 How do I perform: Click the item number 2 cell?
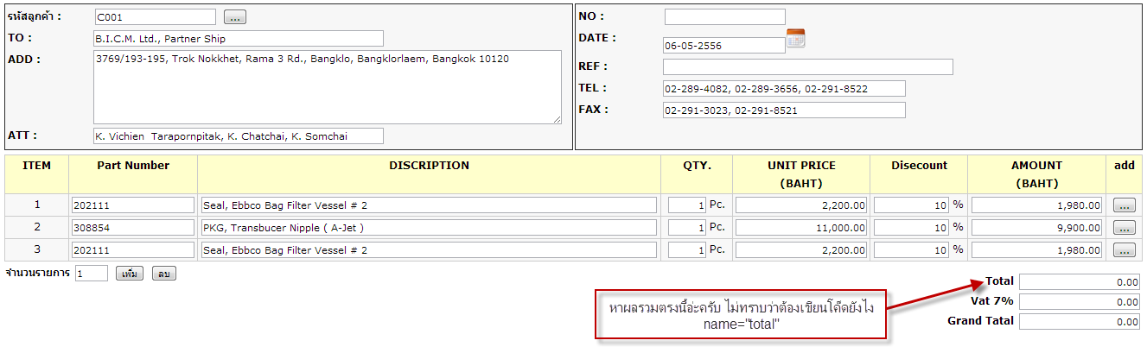coord(37,228)
